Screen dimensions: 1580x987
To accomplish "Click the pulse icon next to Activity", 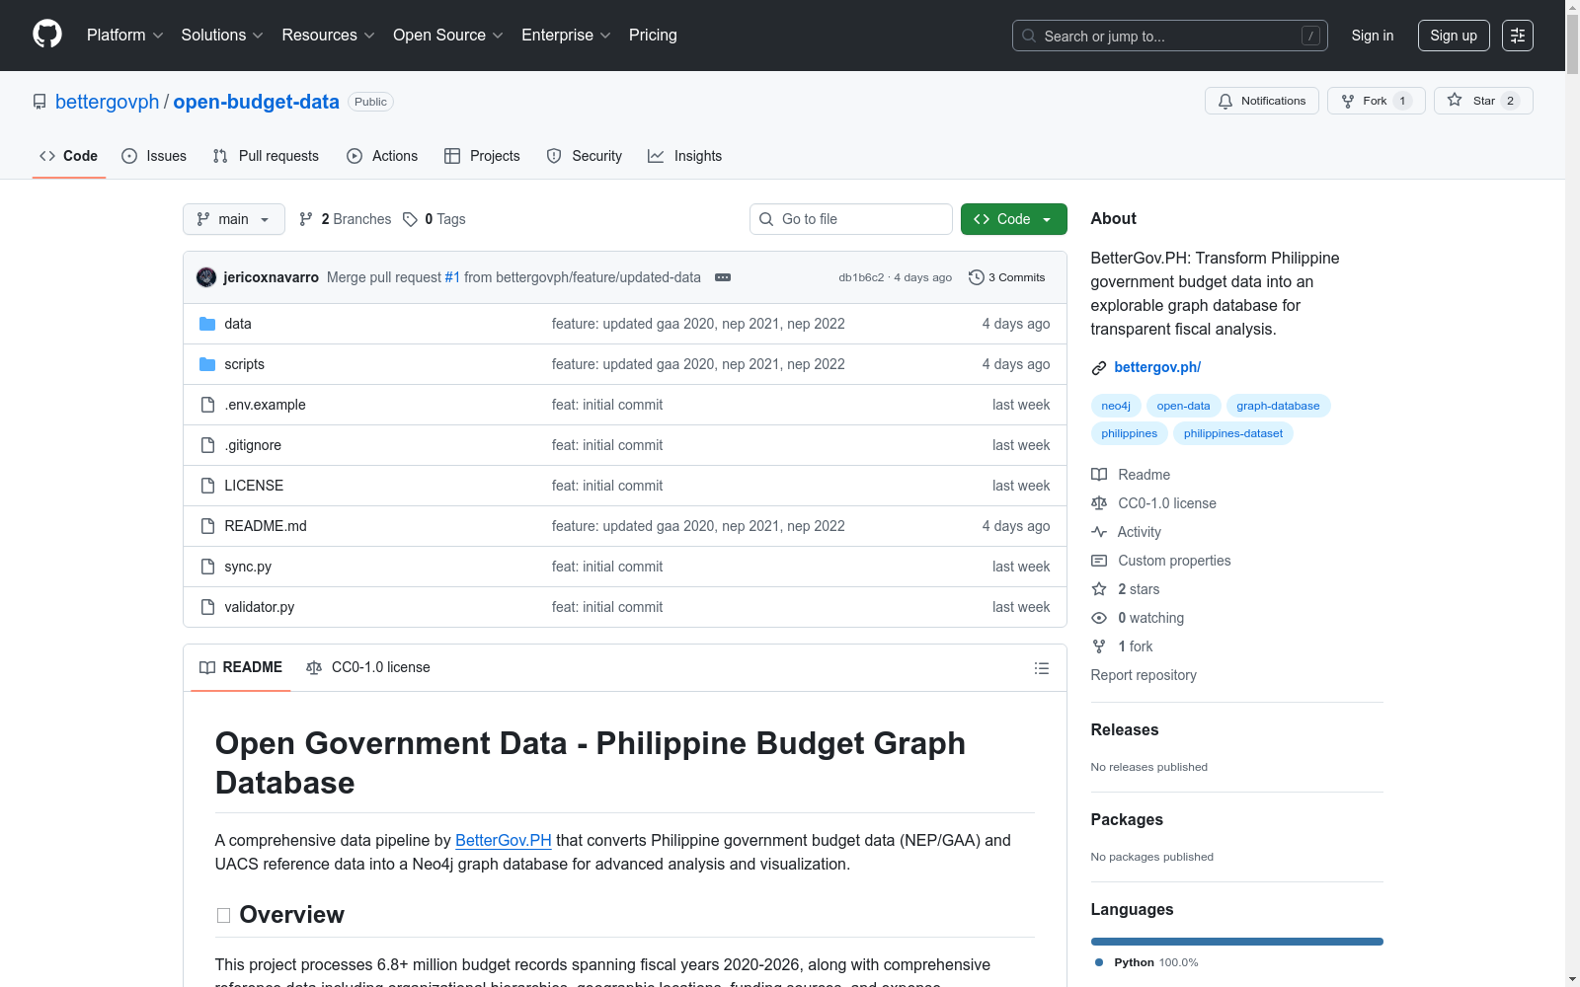I will (1099, 532).
